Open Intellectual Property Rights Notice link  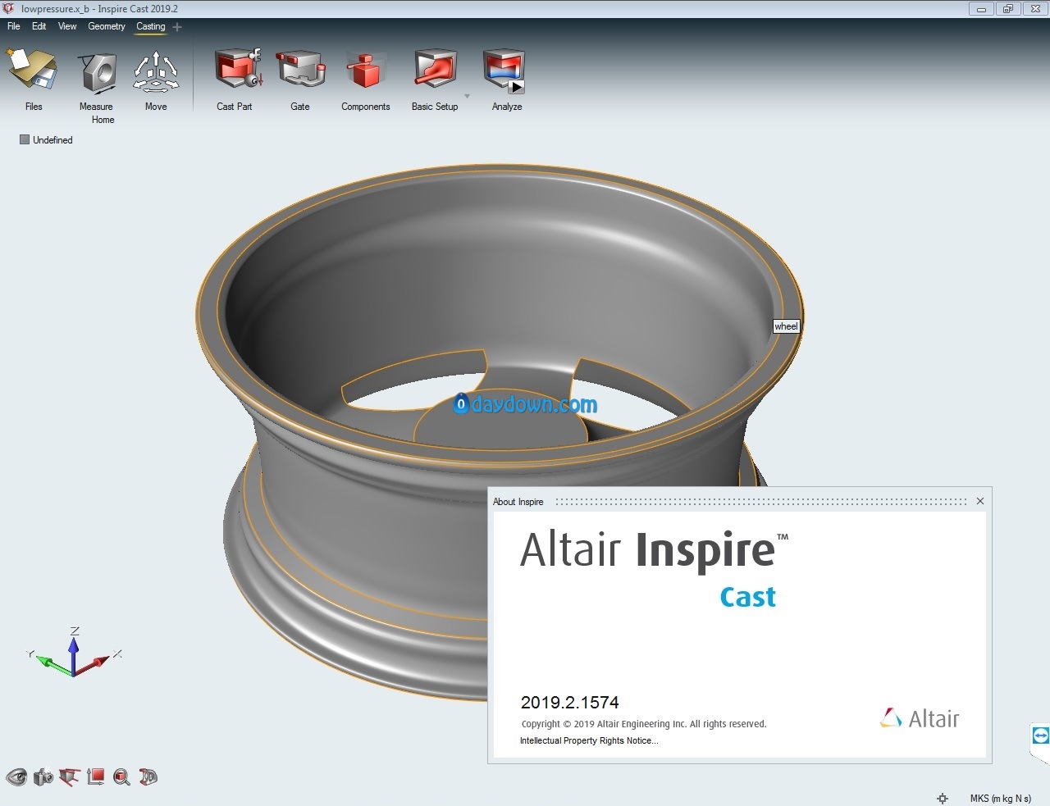coord(589,740)
